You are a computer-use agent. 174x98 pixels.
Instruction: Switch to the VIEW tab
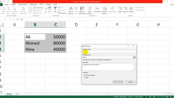[55, 5]
